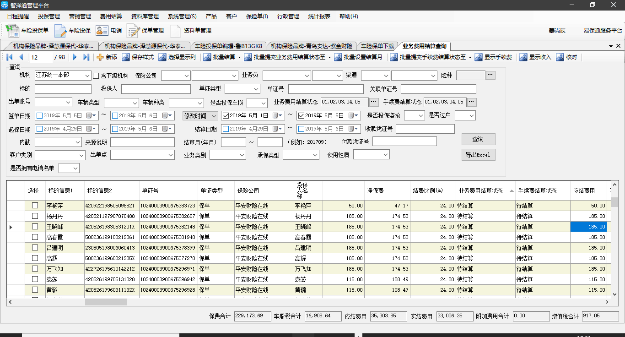Expand the 机构 江苏统一本部 dropdown
The height and width of the screenshot is (337, 625).
click(x=87, y=76)
